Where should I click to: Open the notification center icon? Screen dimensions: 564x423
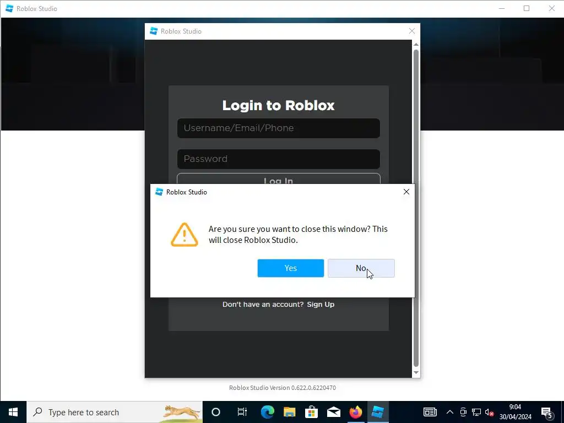(x=547, y=412)
